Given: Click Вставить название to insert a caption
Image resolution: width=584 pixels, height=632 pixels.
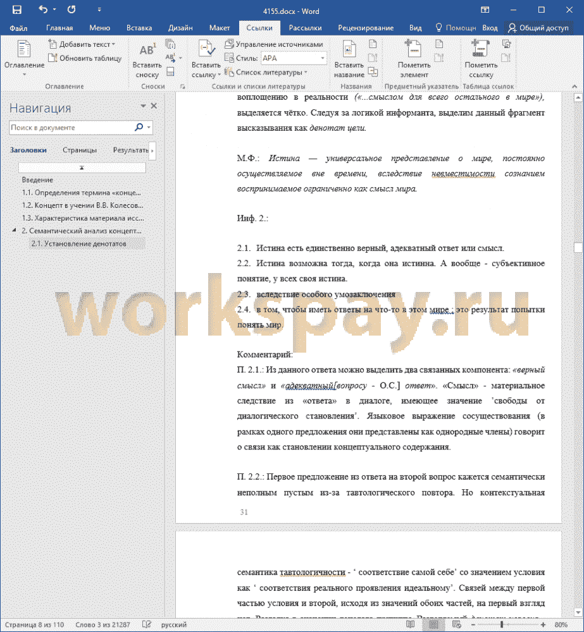Looking at the screenshot, I should tap(349, 59).
